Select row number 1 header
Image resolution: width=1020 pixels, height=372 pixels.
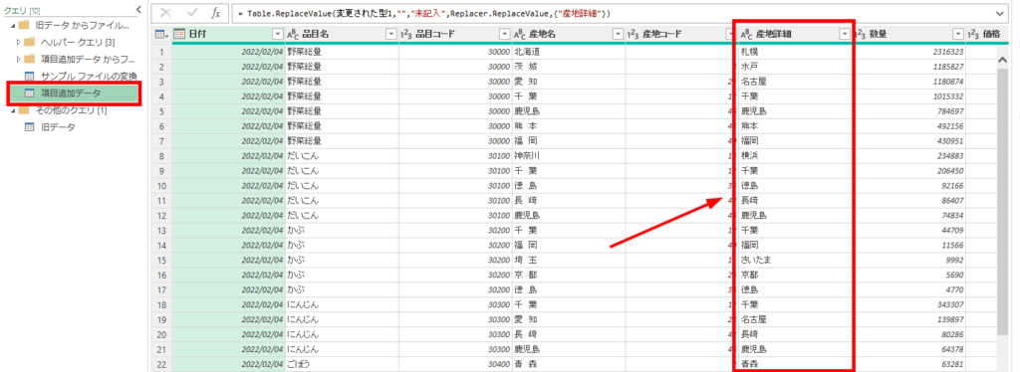pos(162,52)
